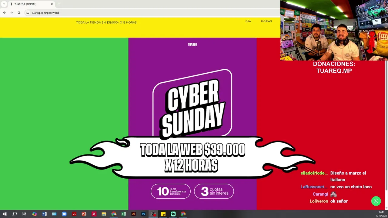Open Microsoft Word from taskbar

click(44, 214)
